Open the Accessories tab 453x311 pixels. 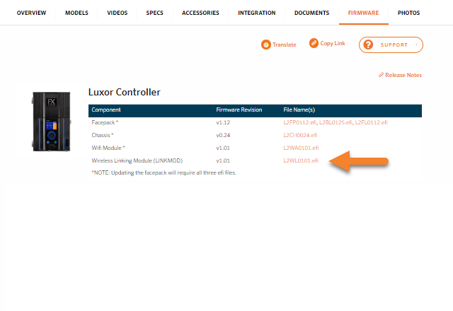[x=200, y=13]
